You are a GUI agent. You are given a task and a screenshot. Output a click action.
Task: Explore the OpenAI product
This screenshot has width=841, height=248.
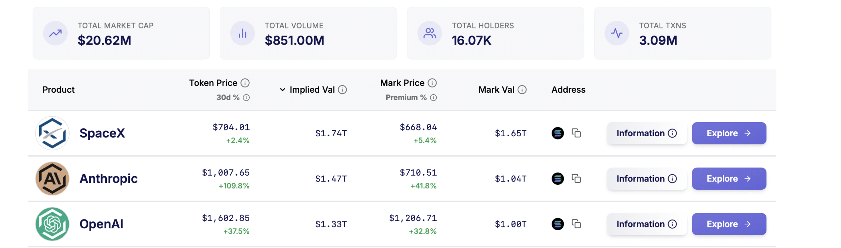point(729,224)
